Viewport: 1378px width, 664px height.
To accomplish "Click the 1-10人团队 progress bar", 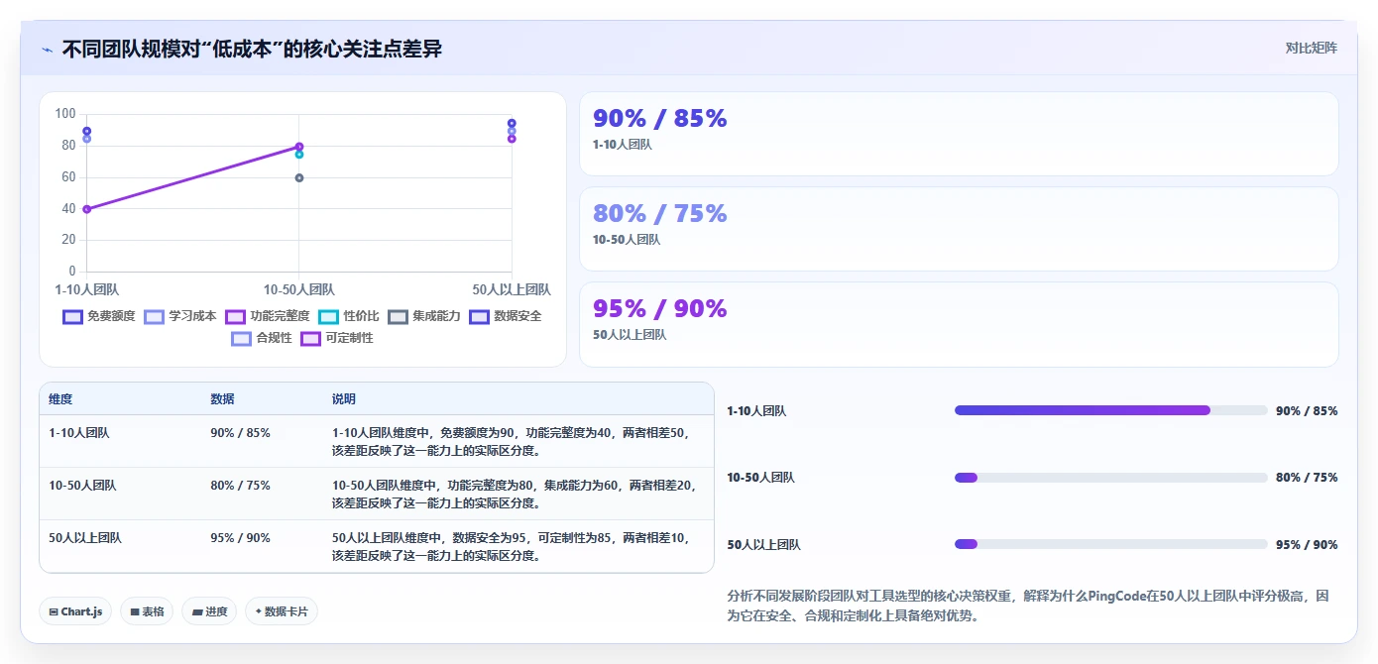I will point(1111,410).
